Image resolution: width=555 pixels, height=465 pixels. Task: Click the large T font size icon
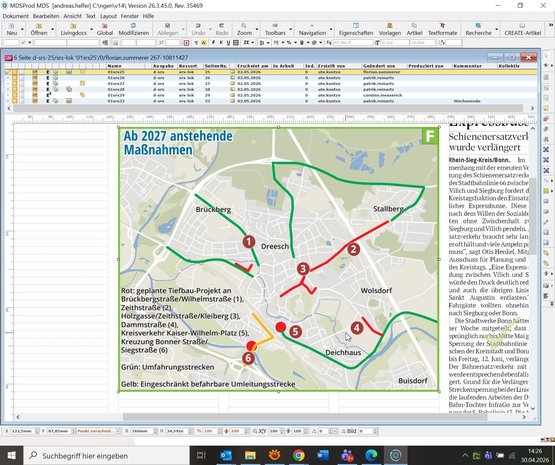coord(377,43)
